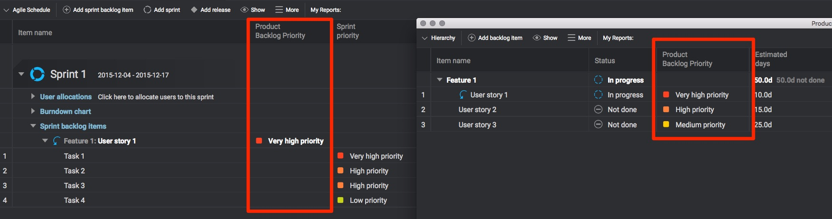Expand the Burndown chart row
The height and width of the screenshot is (219, 832).
[x=33, y=111]
